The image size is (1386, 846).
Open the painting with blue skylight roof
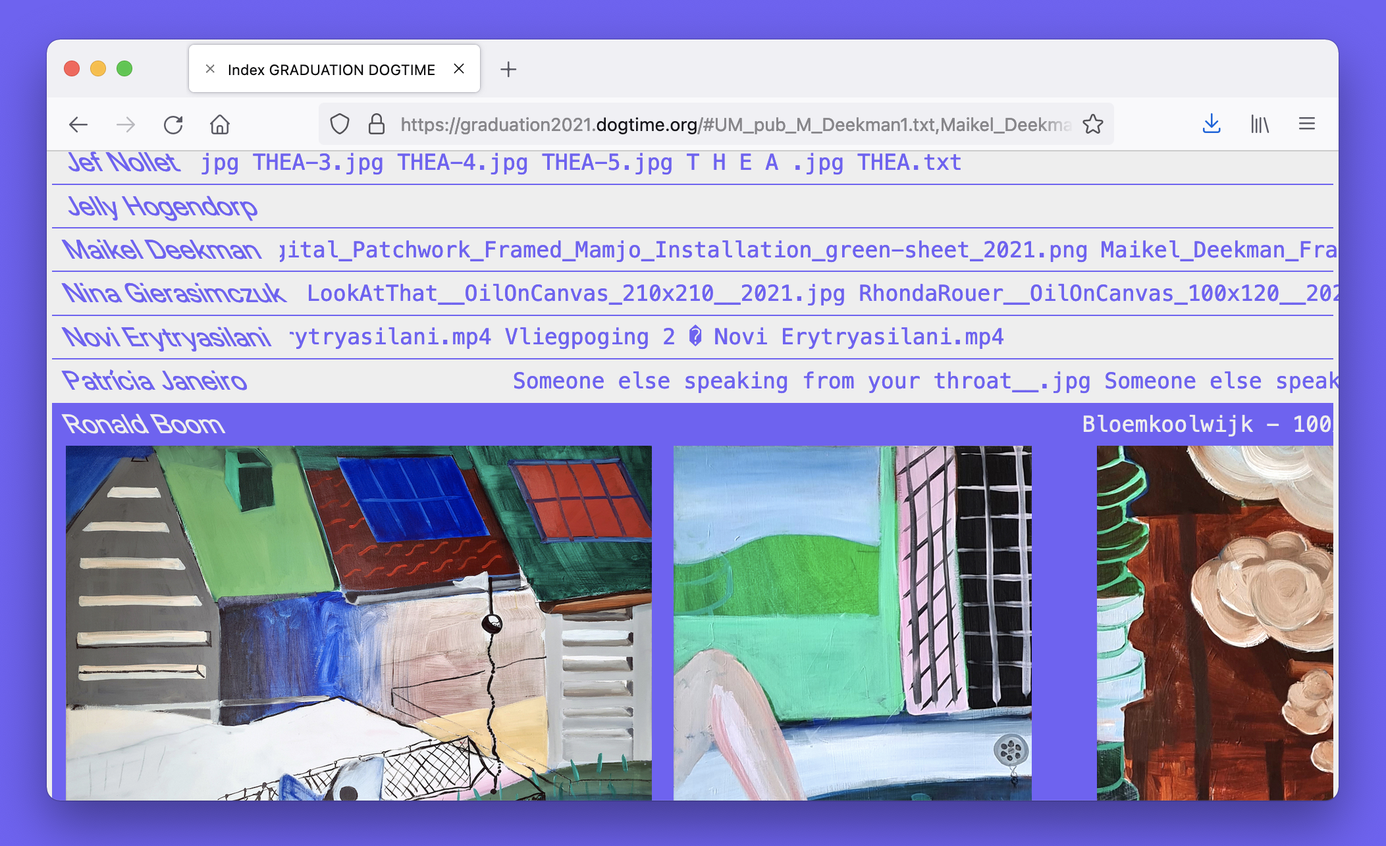pyautogui.click(x=358, y=622)
